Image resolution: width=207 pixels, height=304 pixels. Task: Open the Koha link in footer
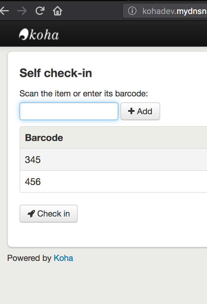[x=63, y=258]
